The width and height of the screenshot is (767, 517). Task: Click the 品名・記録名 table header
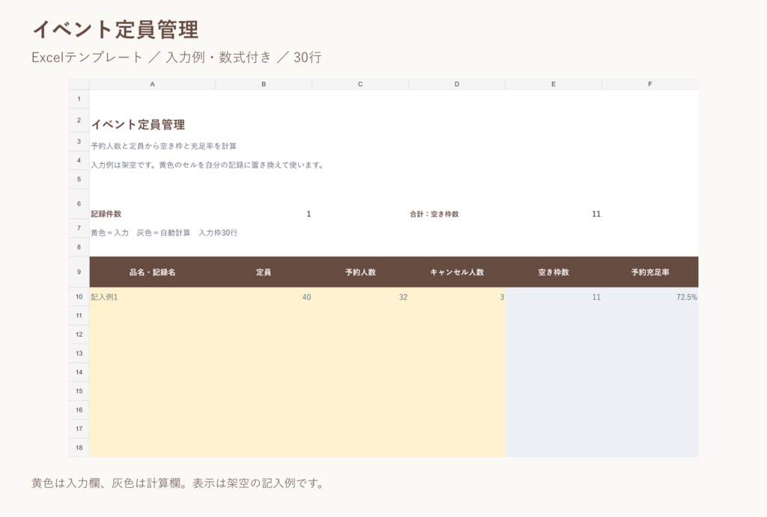pos(152,272)
